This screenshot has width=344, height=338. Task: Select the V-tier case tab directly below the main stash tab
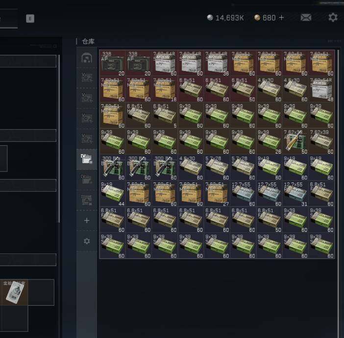click(x=87, y=78)
